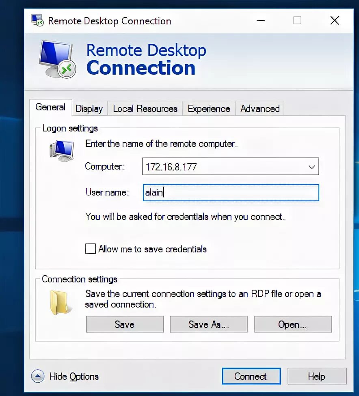The width and height of the screenshot is (359, 396).
Task: Connect to the remote computer
Action: [251, 376]
